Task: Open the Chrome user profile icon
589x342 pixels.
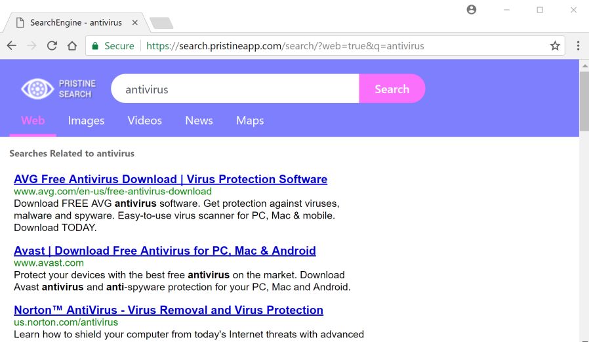Action: [x=471, y=10]
